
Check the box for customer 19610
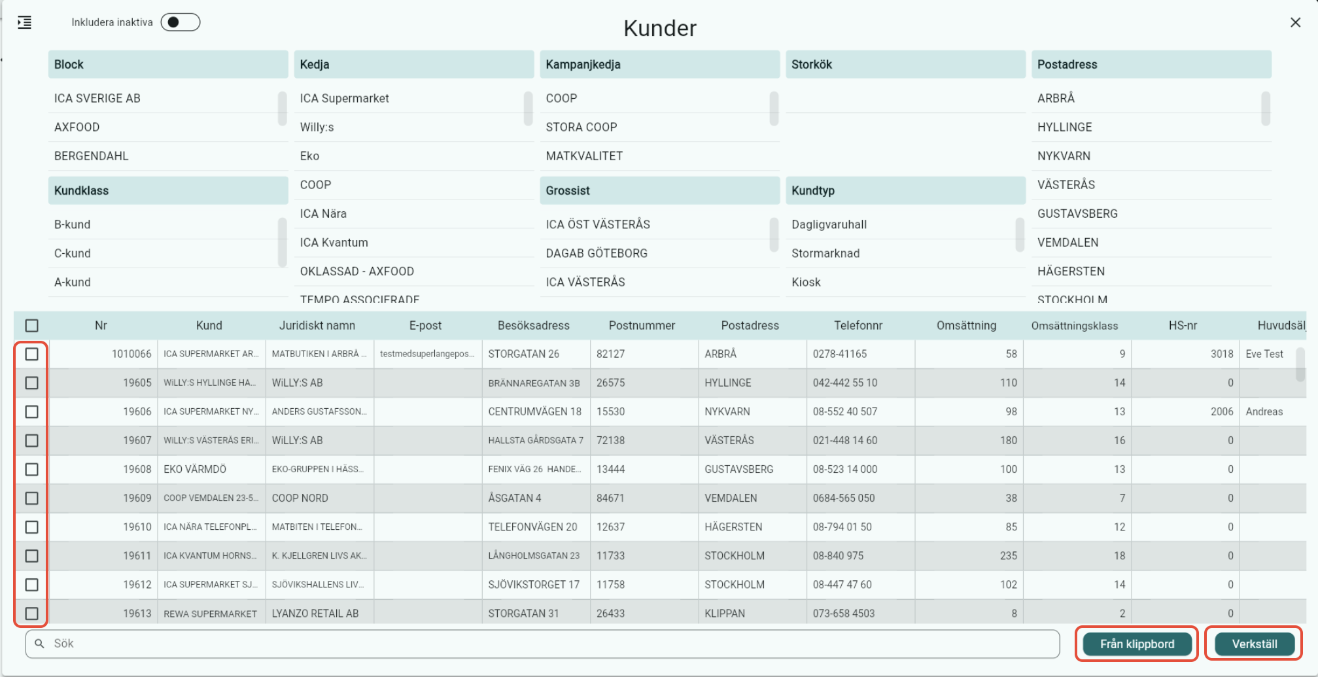31,527
